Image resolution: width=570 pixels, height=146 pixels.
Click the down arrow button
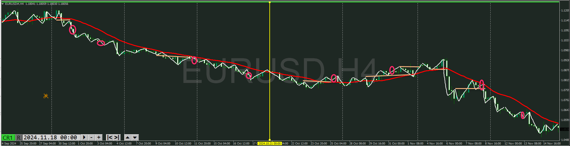(x=135, y=138)
